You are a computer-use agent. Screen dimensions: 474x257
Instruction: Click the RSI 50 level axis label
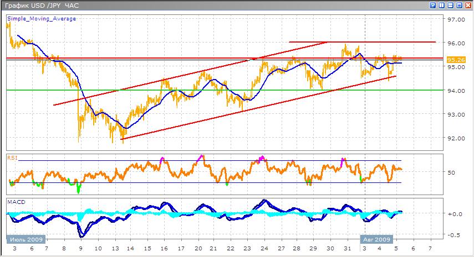[452, 173]
